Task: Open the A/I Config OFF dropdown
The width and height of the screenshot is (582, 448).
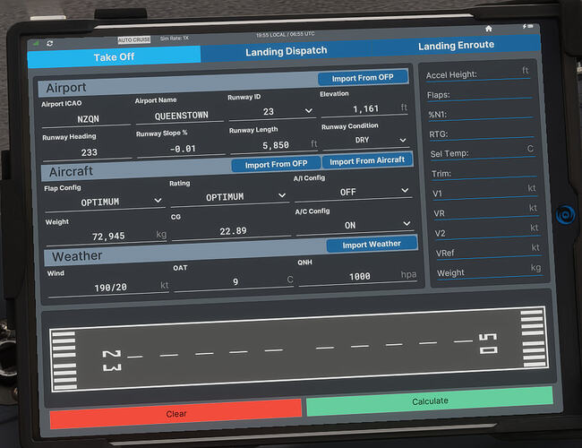Action: [x=353, y=192]
